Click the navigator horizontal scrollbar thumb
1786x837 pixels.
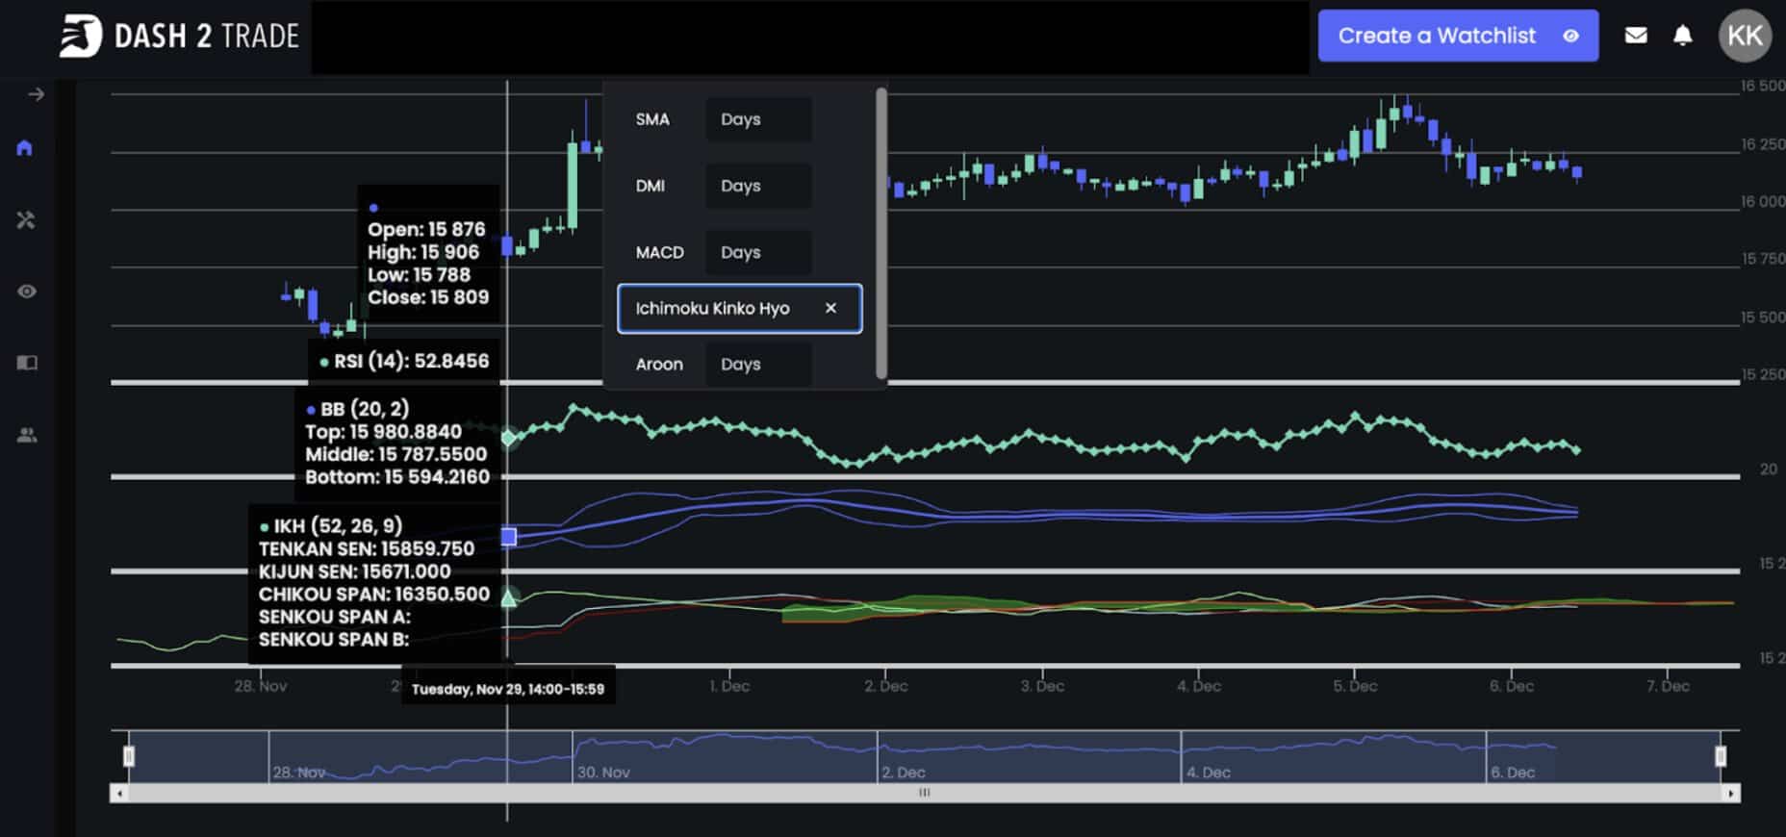coord(925,794)
